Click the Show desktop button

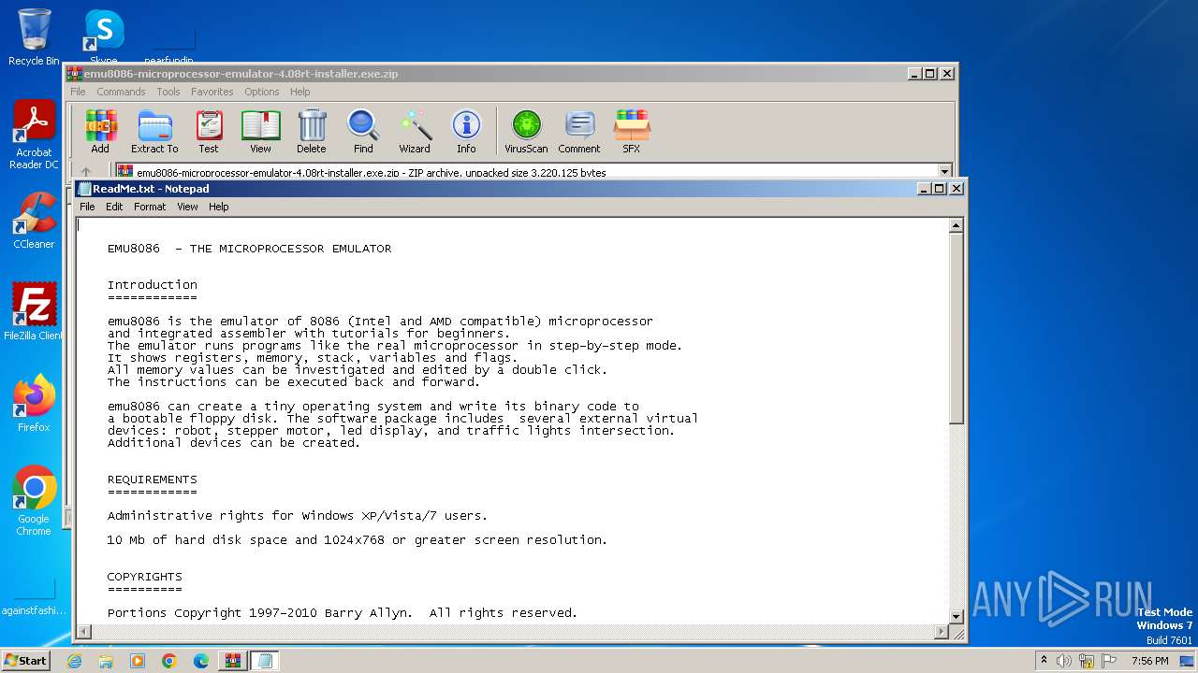[x=1189, y=661]
